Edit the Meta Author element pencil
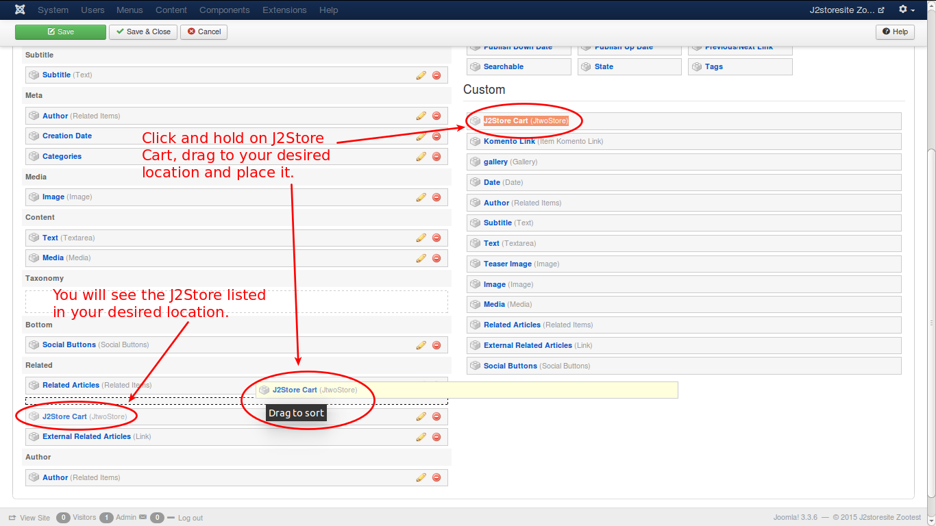This screenshot has height=526, width=936. 421,116
